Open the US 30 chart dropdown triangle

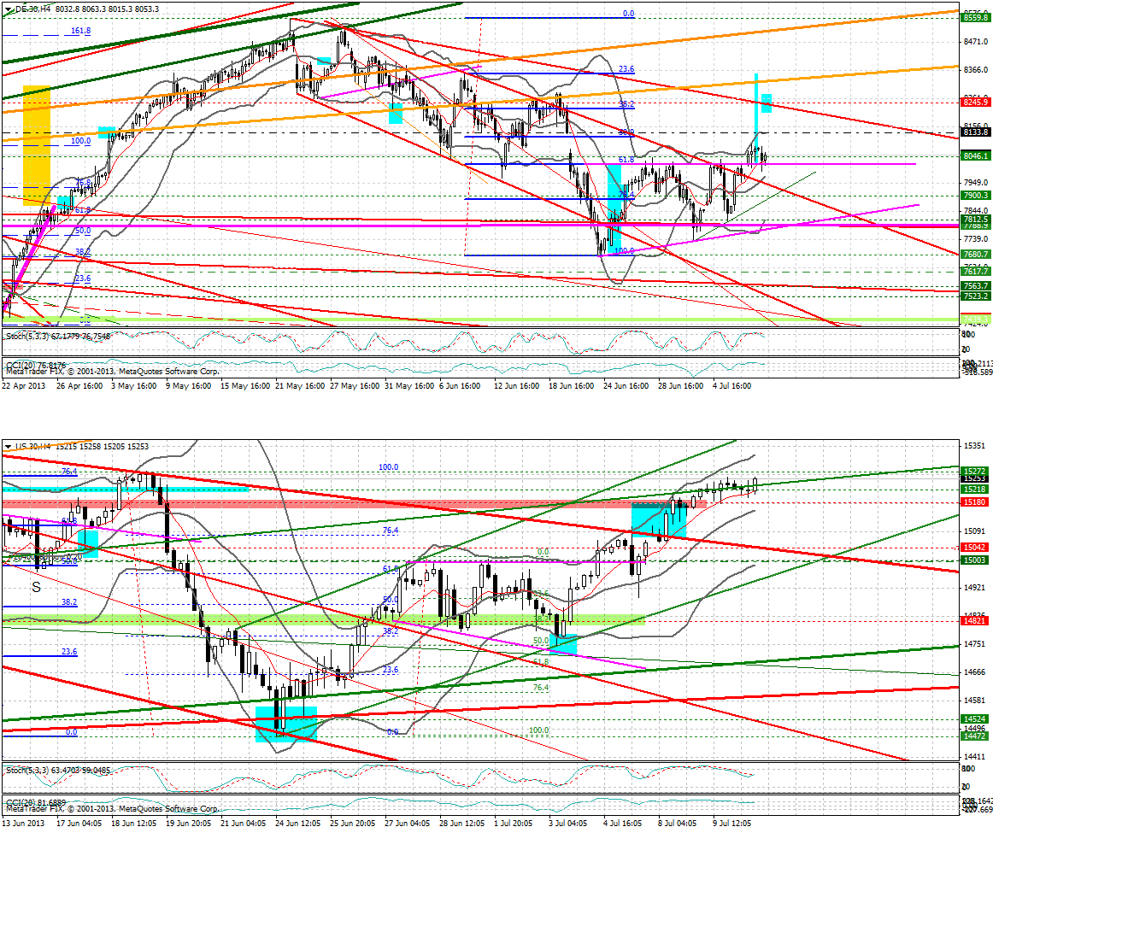click(x=9, y=446)
